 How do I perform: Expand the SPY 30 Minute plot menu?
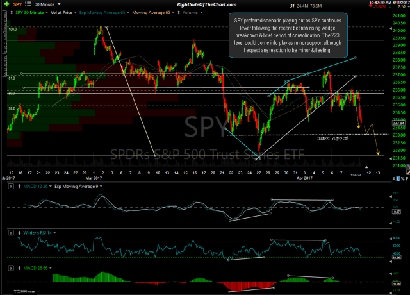tap(47, 13)
